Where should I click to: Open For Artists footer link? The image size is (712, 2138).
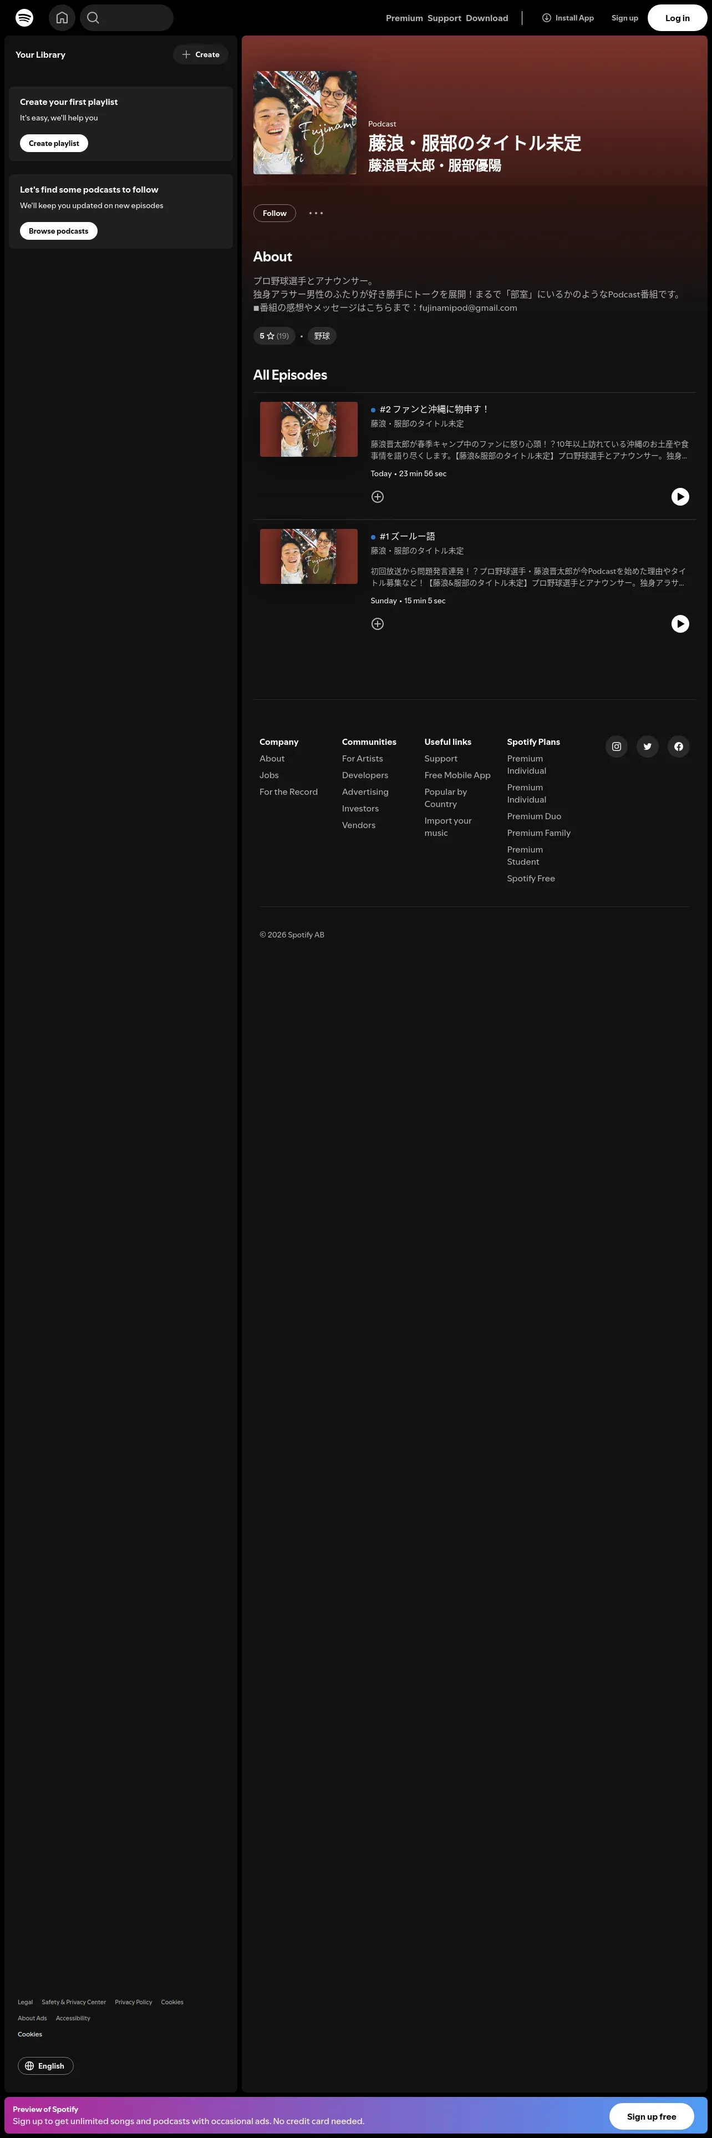click(362, 759)
